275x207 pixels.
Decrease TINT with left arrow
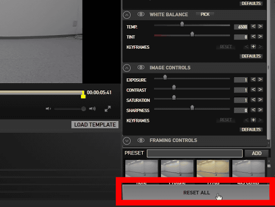(x=253, y=36)
